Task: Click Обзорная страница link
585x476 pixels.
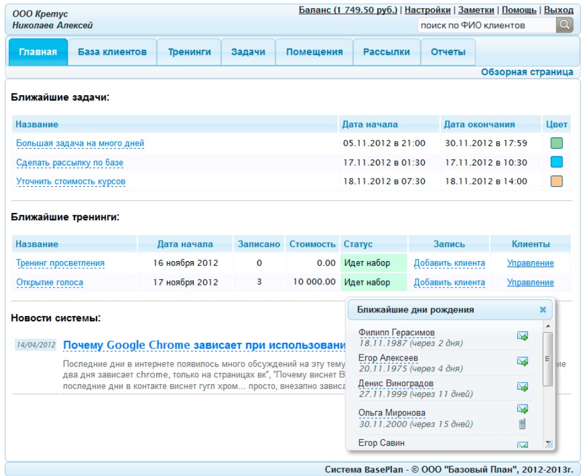Action: point(527,72)
